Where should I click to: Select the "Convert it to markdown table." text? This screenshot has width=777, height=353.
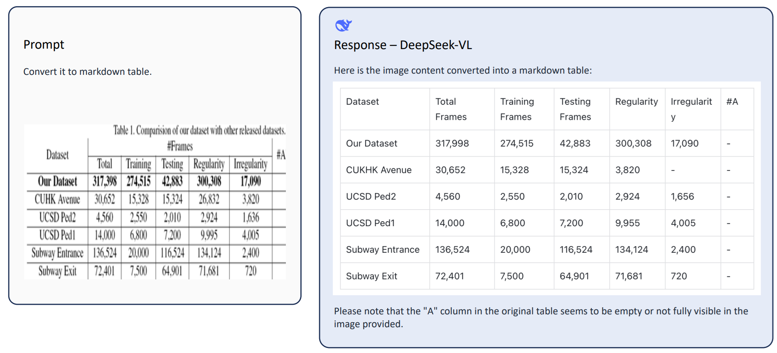pos(87,72)
